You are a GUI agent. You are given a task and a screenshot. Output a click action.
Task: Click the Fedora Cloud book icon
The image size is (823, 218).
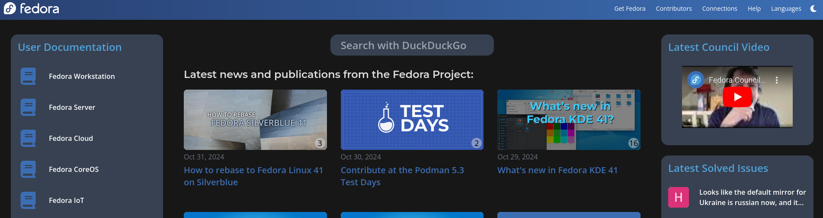coord(28,138)
